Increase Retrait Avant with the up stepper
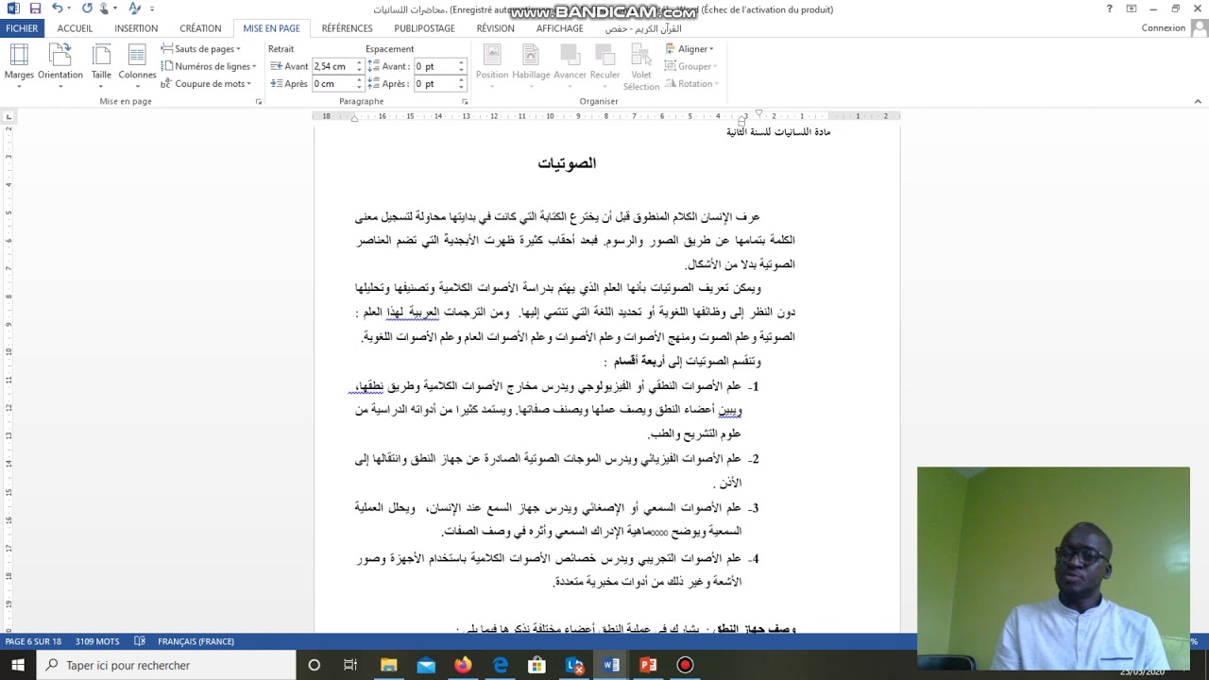The width and height of the screenshot is (1209, 680). [x=359, y=63]
